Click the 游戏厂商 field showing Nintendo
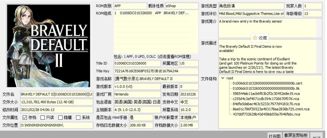This screenshot has height=138, width=327. tap(137, 94)
